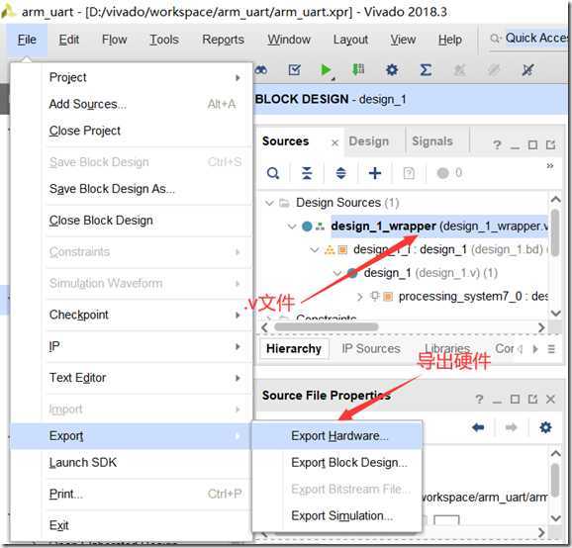The image size is (572, 548).
Task: Click the green Run arrow icon
Action: (x=326, y=69)
